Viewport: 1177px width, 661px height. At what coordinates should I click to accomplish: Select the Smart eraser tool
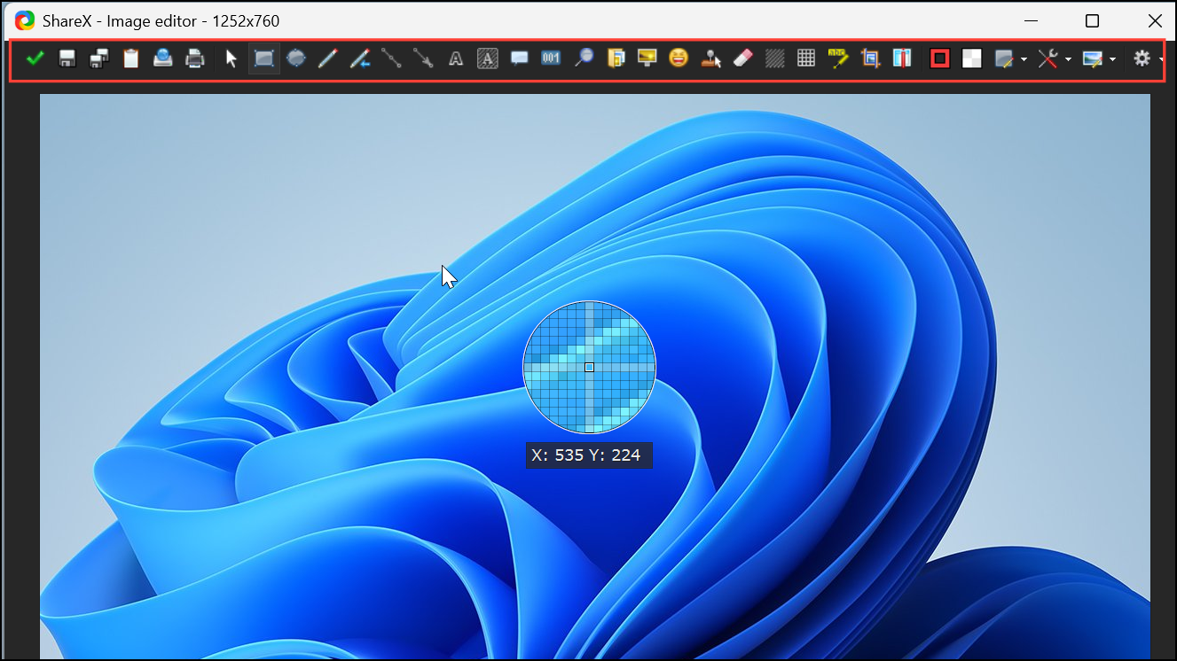pos(742,58)
